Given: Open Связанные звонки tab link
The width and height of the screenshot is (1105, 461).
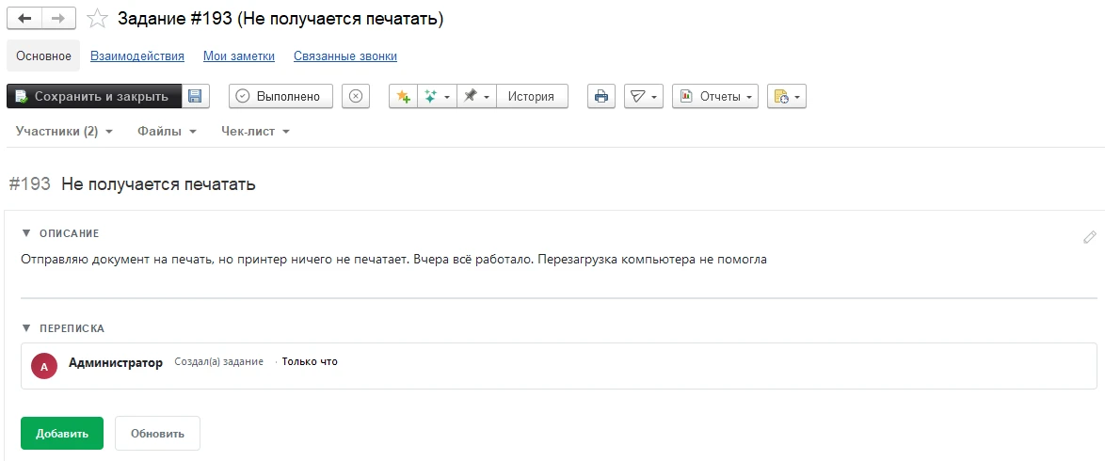Looking at the screenshot, I should click(345, 56).
